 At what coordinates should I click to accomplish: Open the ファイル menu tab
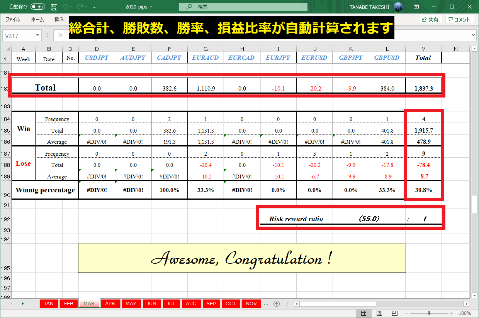(13, 20)
